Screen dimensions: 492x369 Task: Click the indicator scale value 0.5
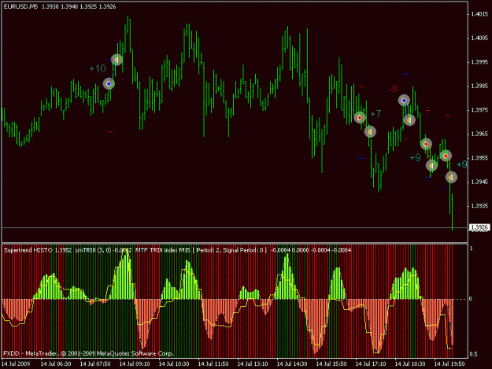tap(473, 354)
